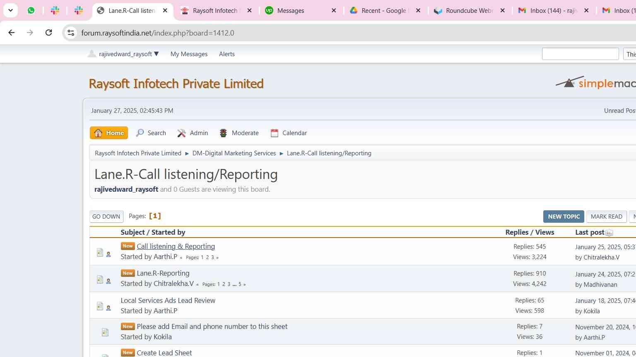
Task: Focus the address bar URL
Action: pos(158,33)
